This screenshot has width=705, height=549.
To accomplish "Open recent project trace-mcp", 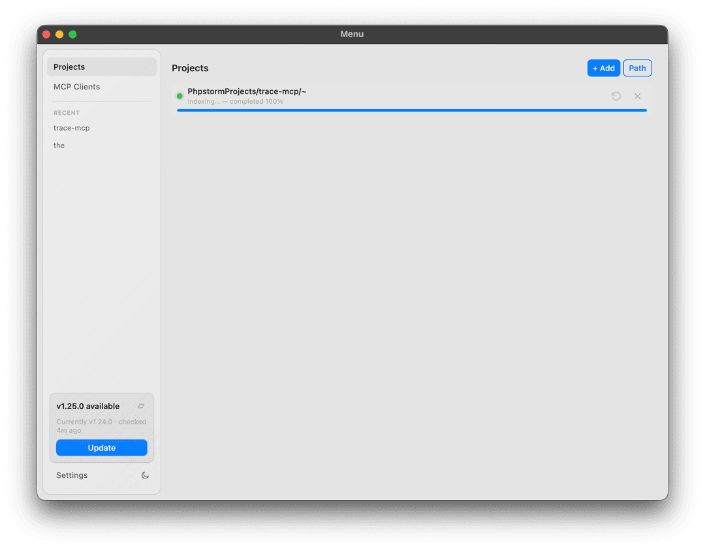I will tap(72, 128).
